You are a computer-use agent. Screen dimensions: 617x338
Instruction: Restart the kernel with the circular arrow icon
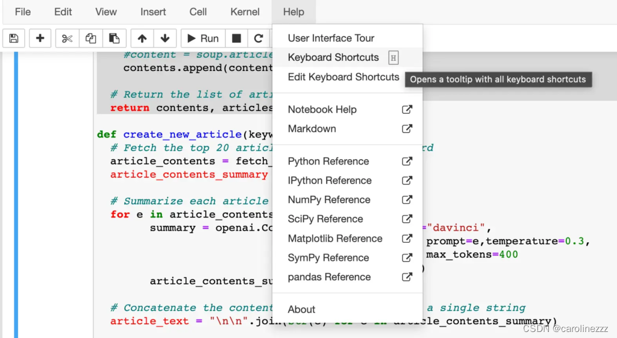[258, 38]
